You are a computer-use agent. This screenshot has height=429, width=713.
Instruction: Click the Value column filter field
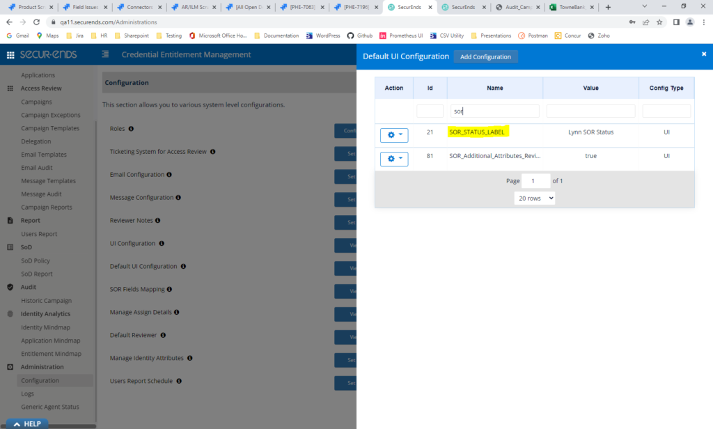590,111
